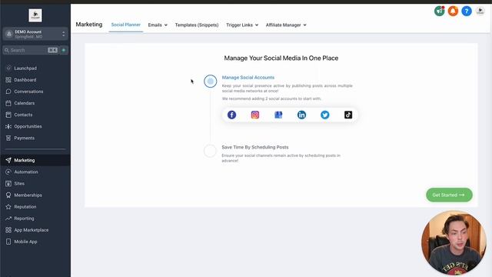Click the Marketing page heading
This screenshot has width=492, height=277.
pos(89,25)
